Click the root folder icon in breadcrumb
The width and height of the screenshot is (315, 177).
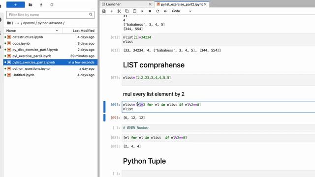coord(9,23)
